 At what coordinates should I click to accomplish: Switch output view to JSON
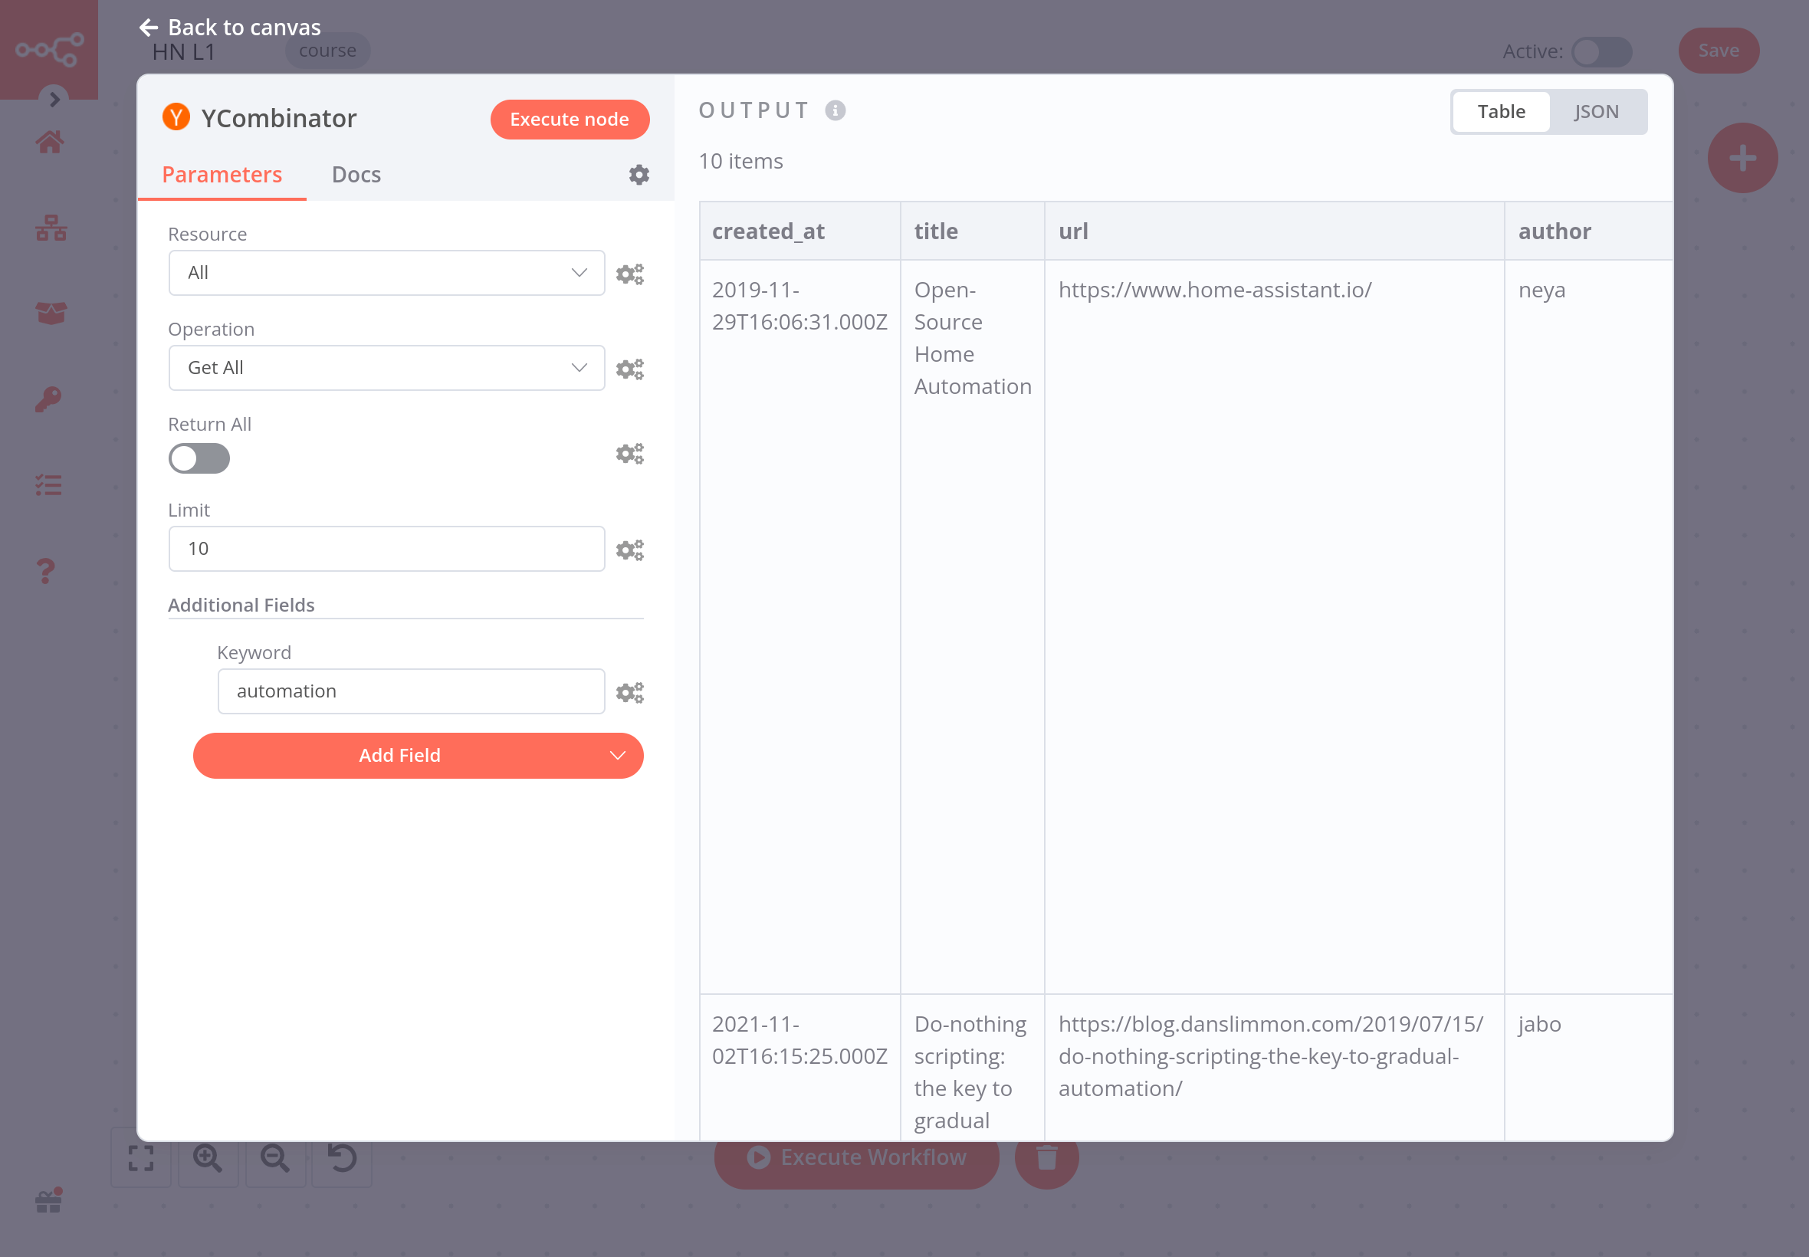tap(1597, 111)
